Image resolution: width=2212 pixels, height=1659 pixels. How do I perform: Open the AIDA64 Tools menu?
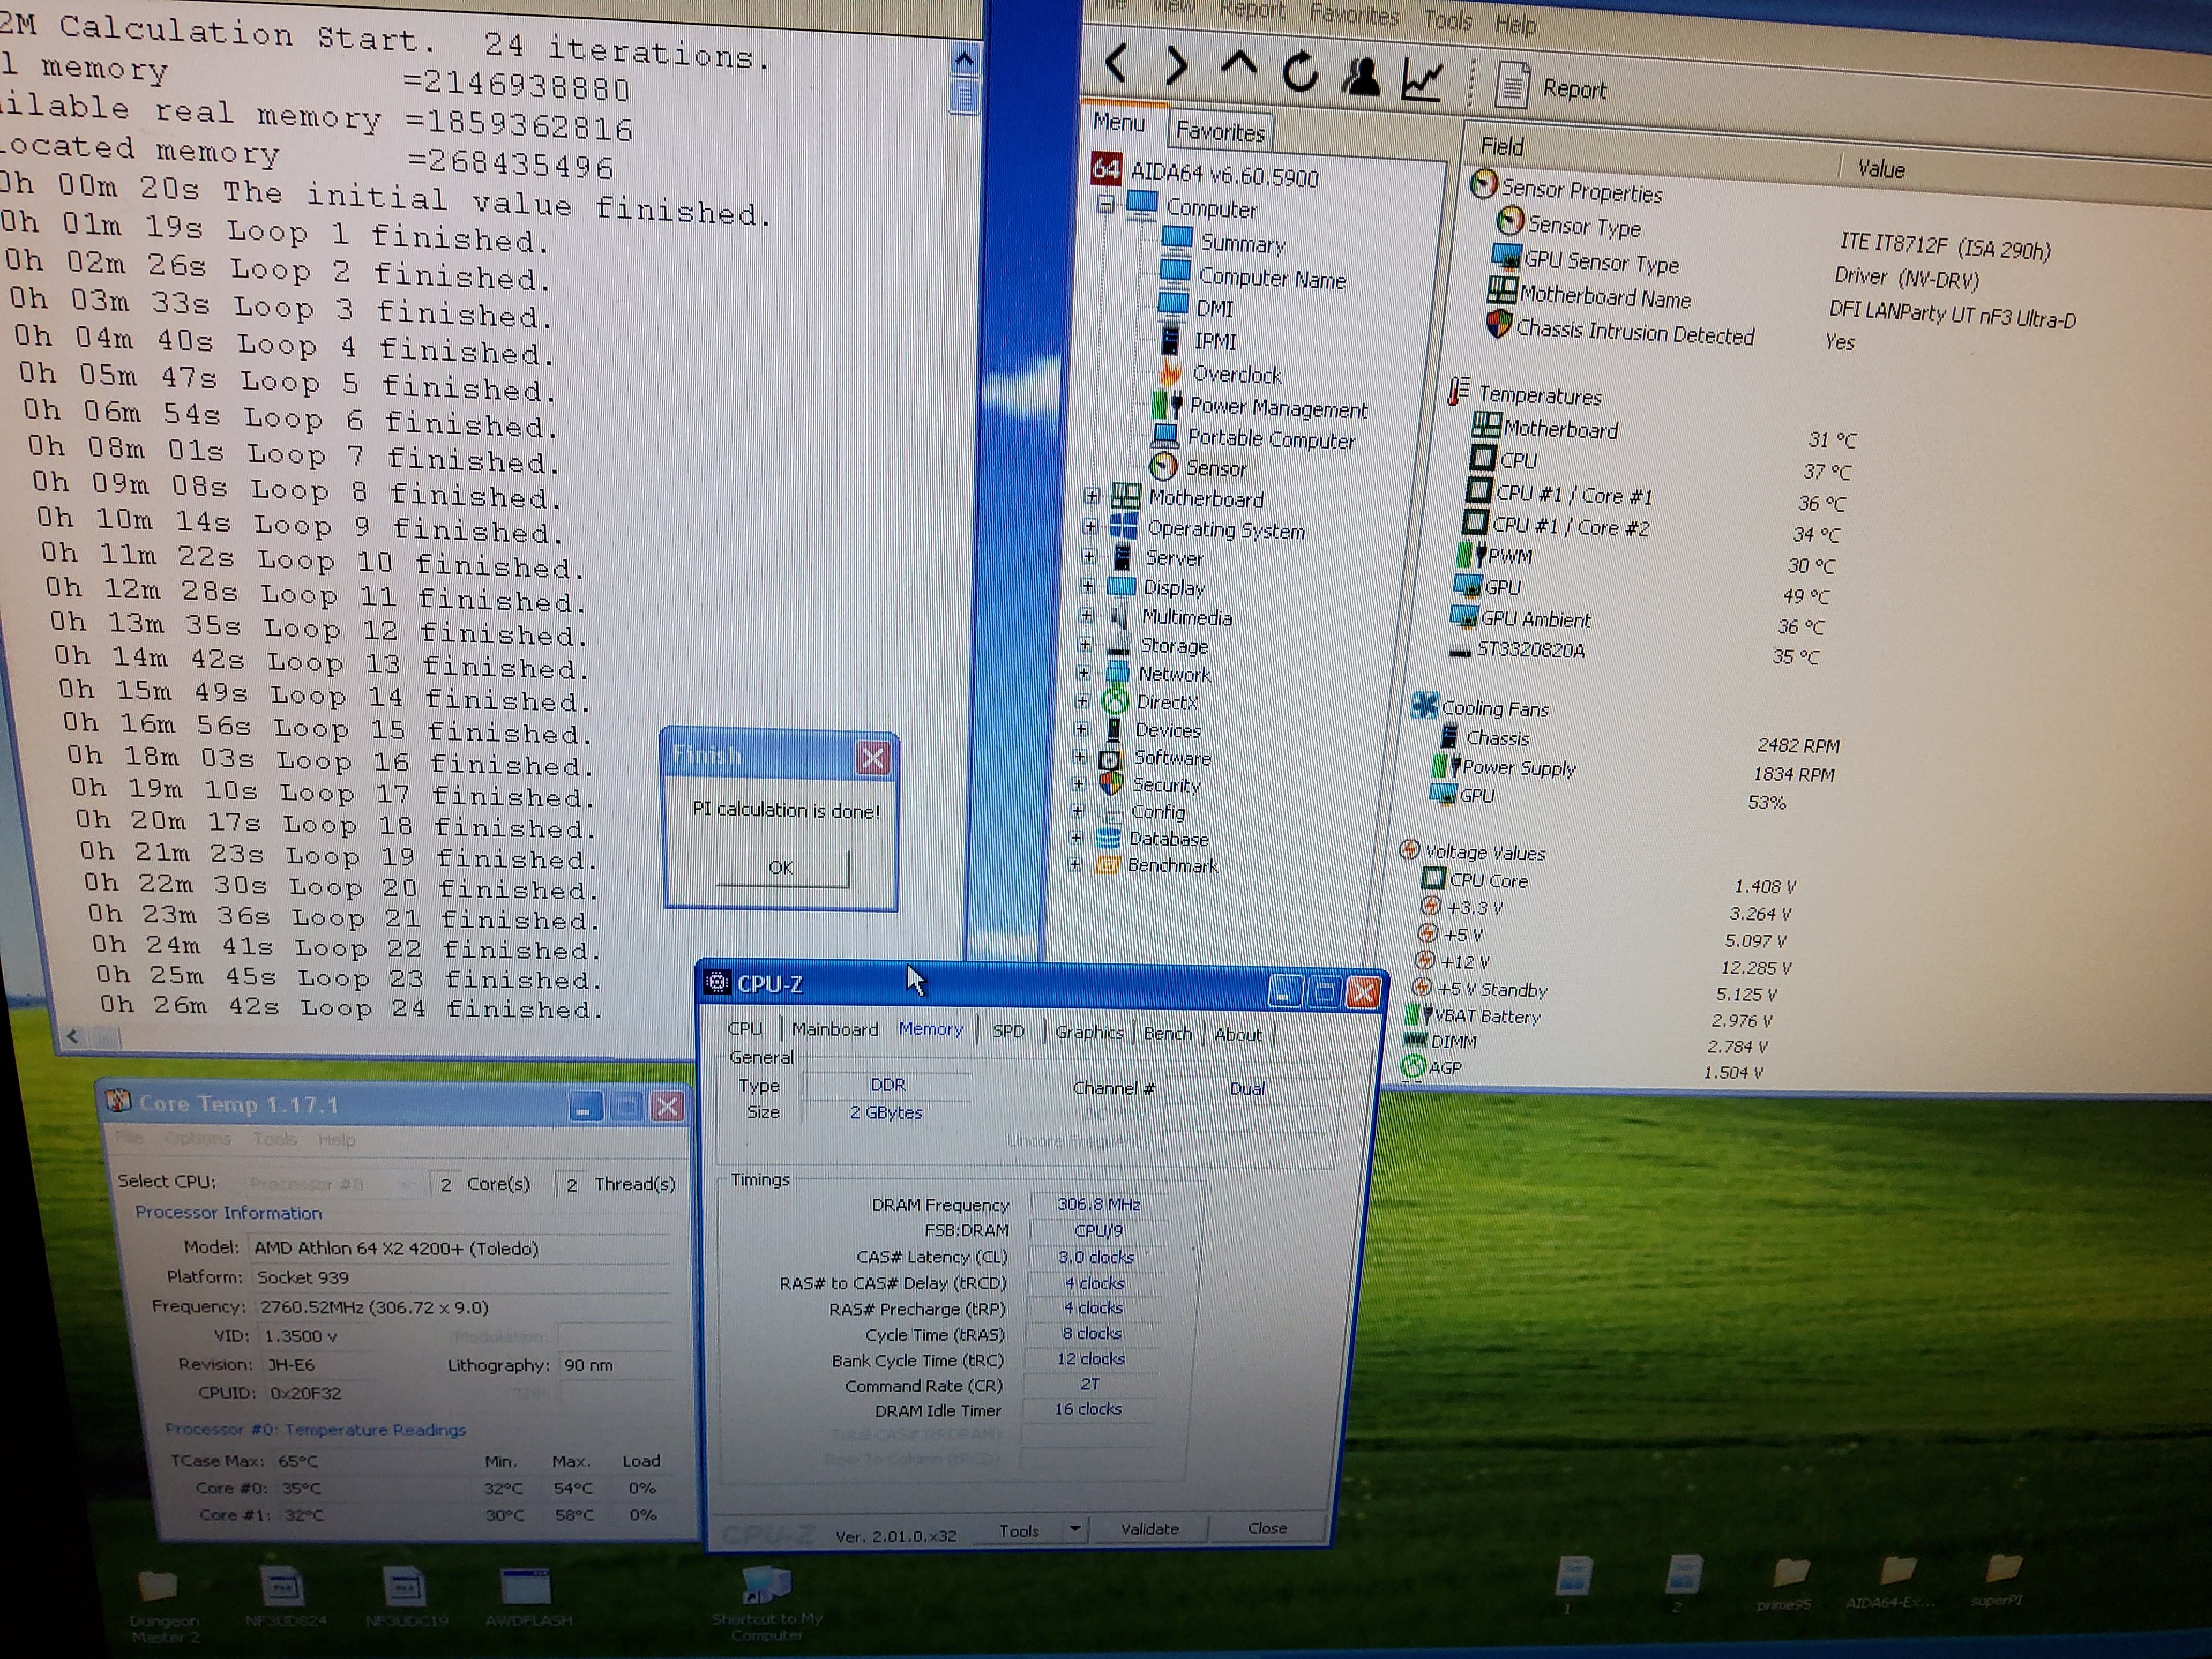[x=1447, y=19]
